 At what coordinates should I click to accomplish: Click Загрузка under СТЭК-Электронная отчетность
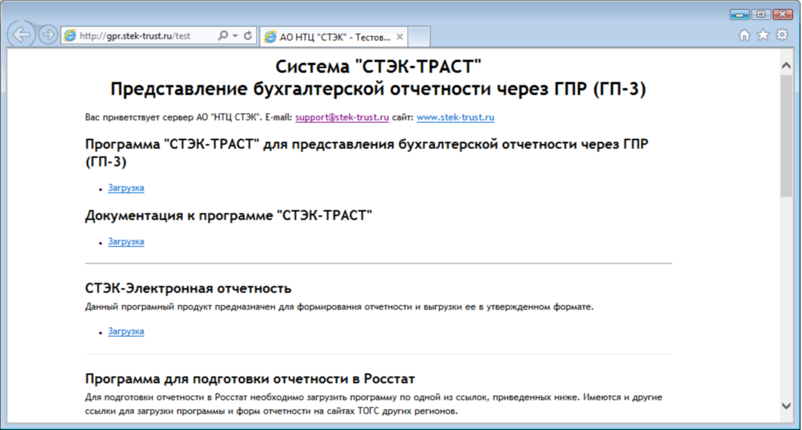tap(126, 331)
